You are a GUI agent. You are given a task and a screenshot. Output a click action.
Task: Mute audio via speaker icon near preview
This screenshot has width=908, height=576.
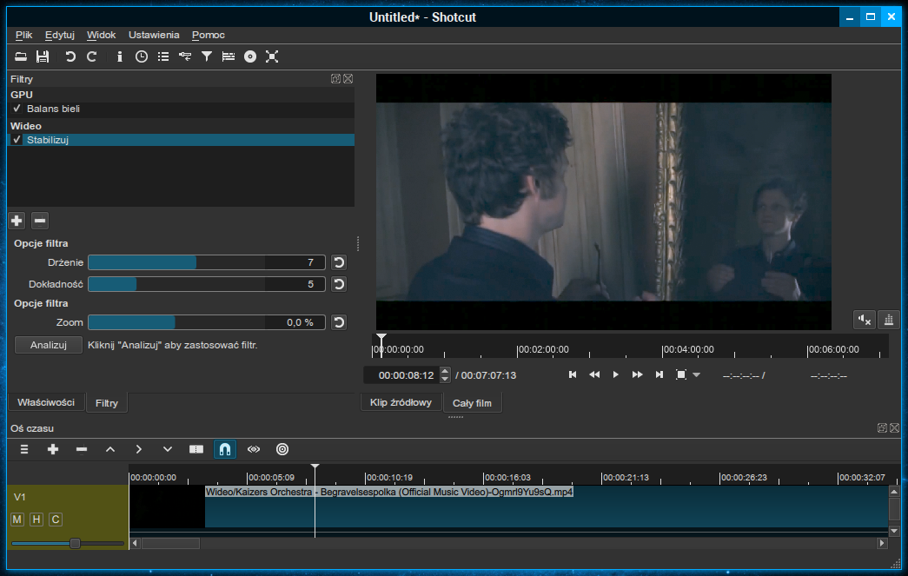coord(865,320)
